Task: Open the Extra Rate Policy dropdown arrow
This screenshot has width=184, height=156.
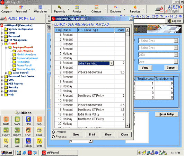Action: pos(112,63)
